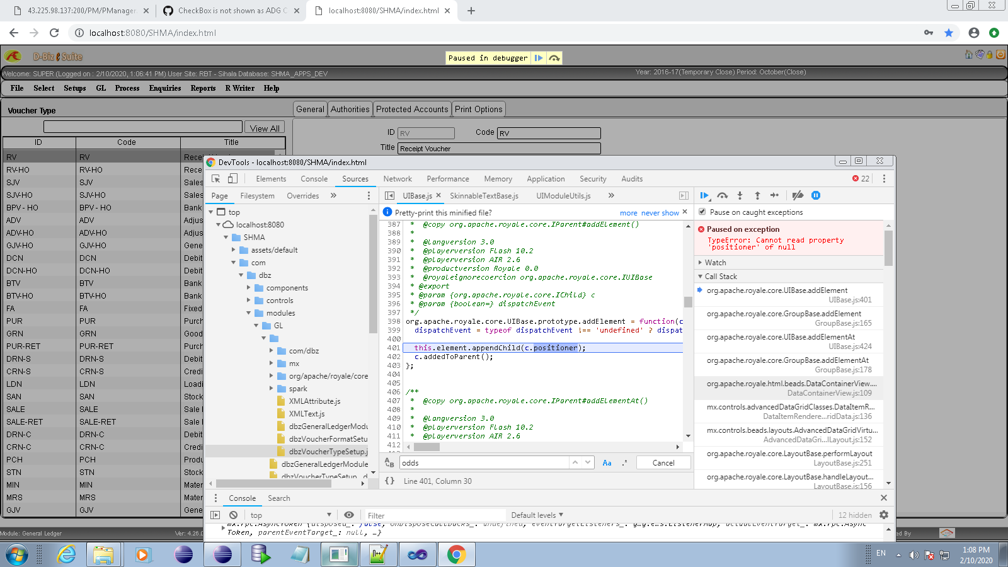This screenshot has width=1008, height=567.
Task: Pretty-print code with curly braces icon
Action: [x=390, y=481]
